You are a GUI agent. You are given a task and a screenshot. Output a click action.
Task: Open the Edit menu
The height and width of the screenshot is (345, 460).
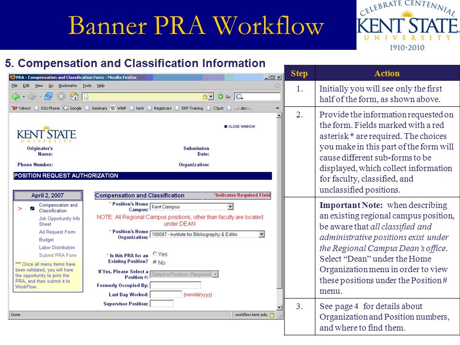(x=26, y=86)
